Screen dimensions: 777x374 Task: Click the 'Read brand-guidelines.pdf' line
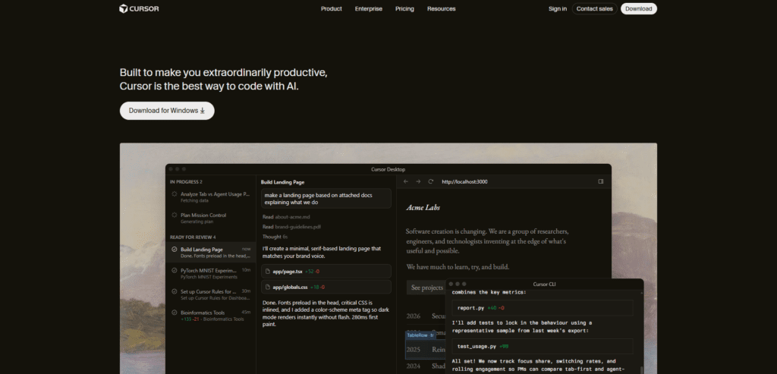(291, 227)
